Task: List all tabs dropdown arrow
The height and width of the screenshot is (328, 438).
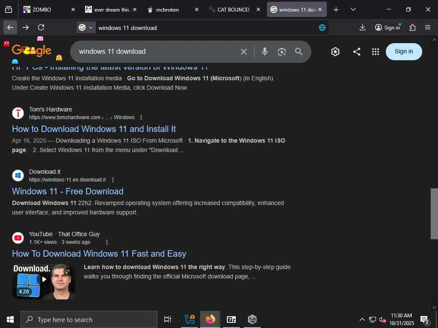Action: (353, 9)
